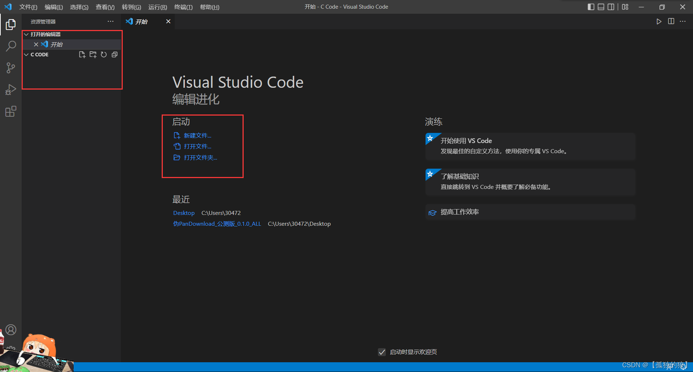
Task: Open the Source Control view
Action: tap(11, 68)
